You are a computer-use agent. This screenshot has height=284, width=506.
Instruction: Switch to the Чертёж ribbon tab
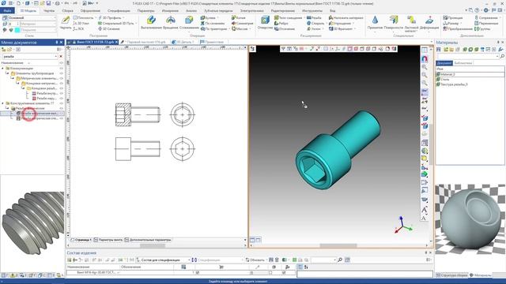coord(49,10)
